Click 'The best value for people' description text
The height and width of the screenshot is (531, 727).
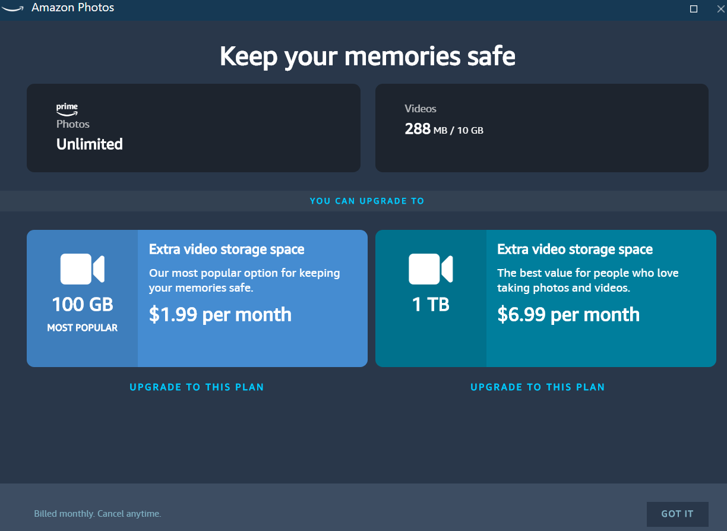click(588, 280)
